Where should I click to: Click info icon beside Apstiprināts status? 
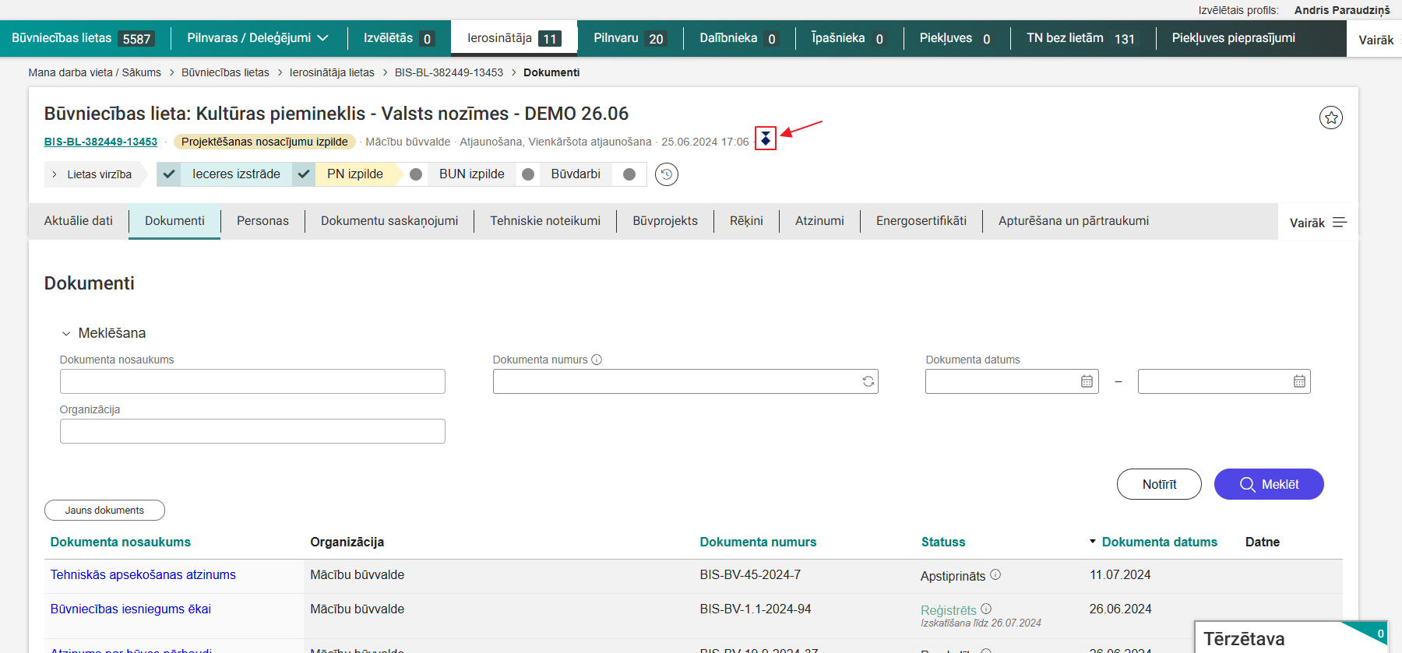point(995,575)
